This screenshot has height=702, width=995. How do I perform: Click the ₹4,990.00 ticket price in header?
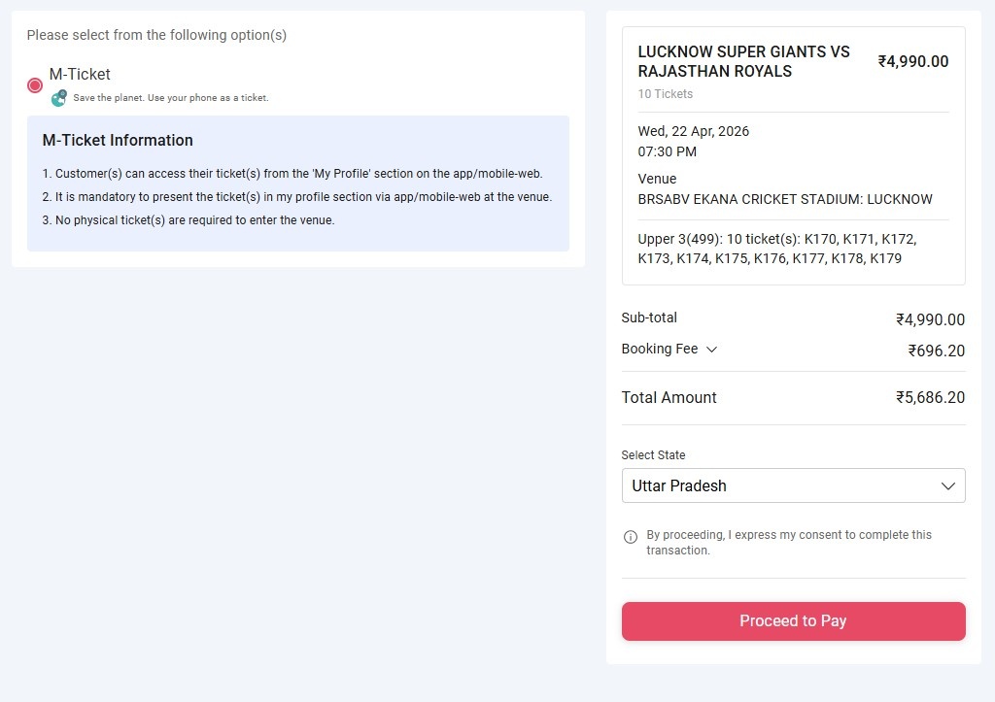[x=912, y=61]
